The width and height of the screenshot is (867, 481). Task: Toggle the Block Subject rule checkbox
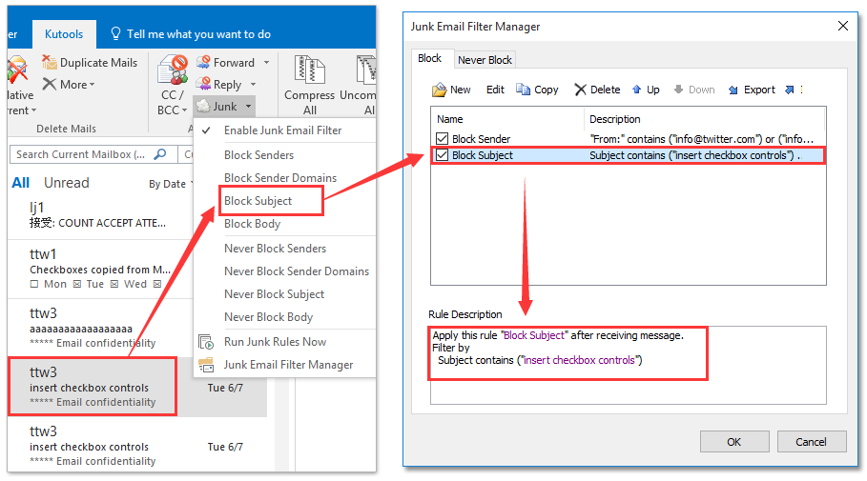coord(442,155)
